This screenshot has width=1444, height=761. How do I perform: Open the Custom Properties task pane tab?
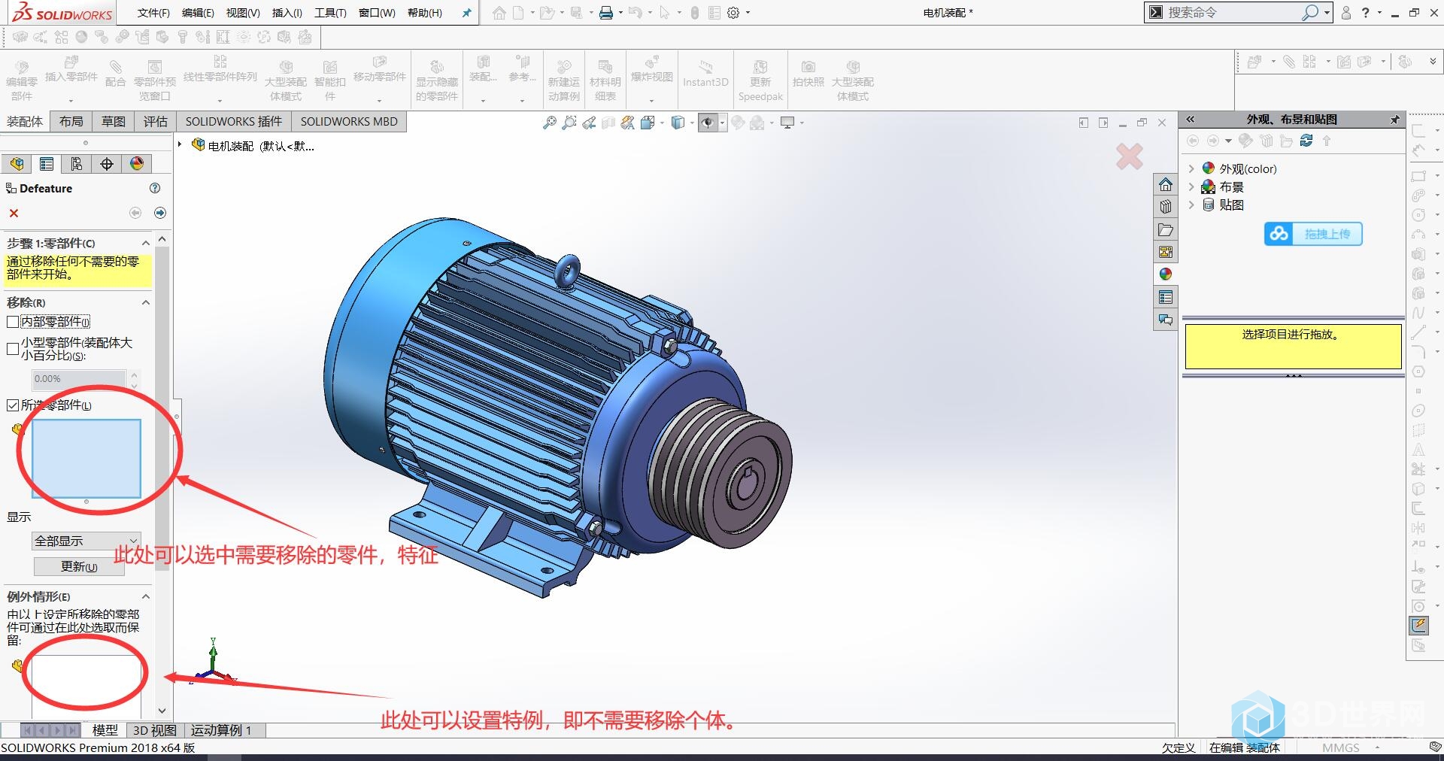coord(1165,297)
